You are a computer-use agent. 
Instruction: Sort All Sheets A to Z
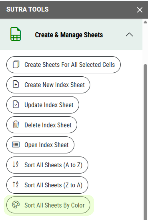pyautogui.click(x=47, y=165)
